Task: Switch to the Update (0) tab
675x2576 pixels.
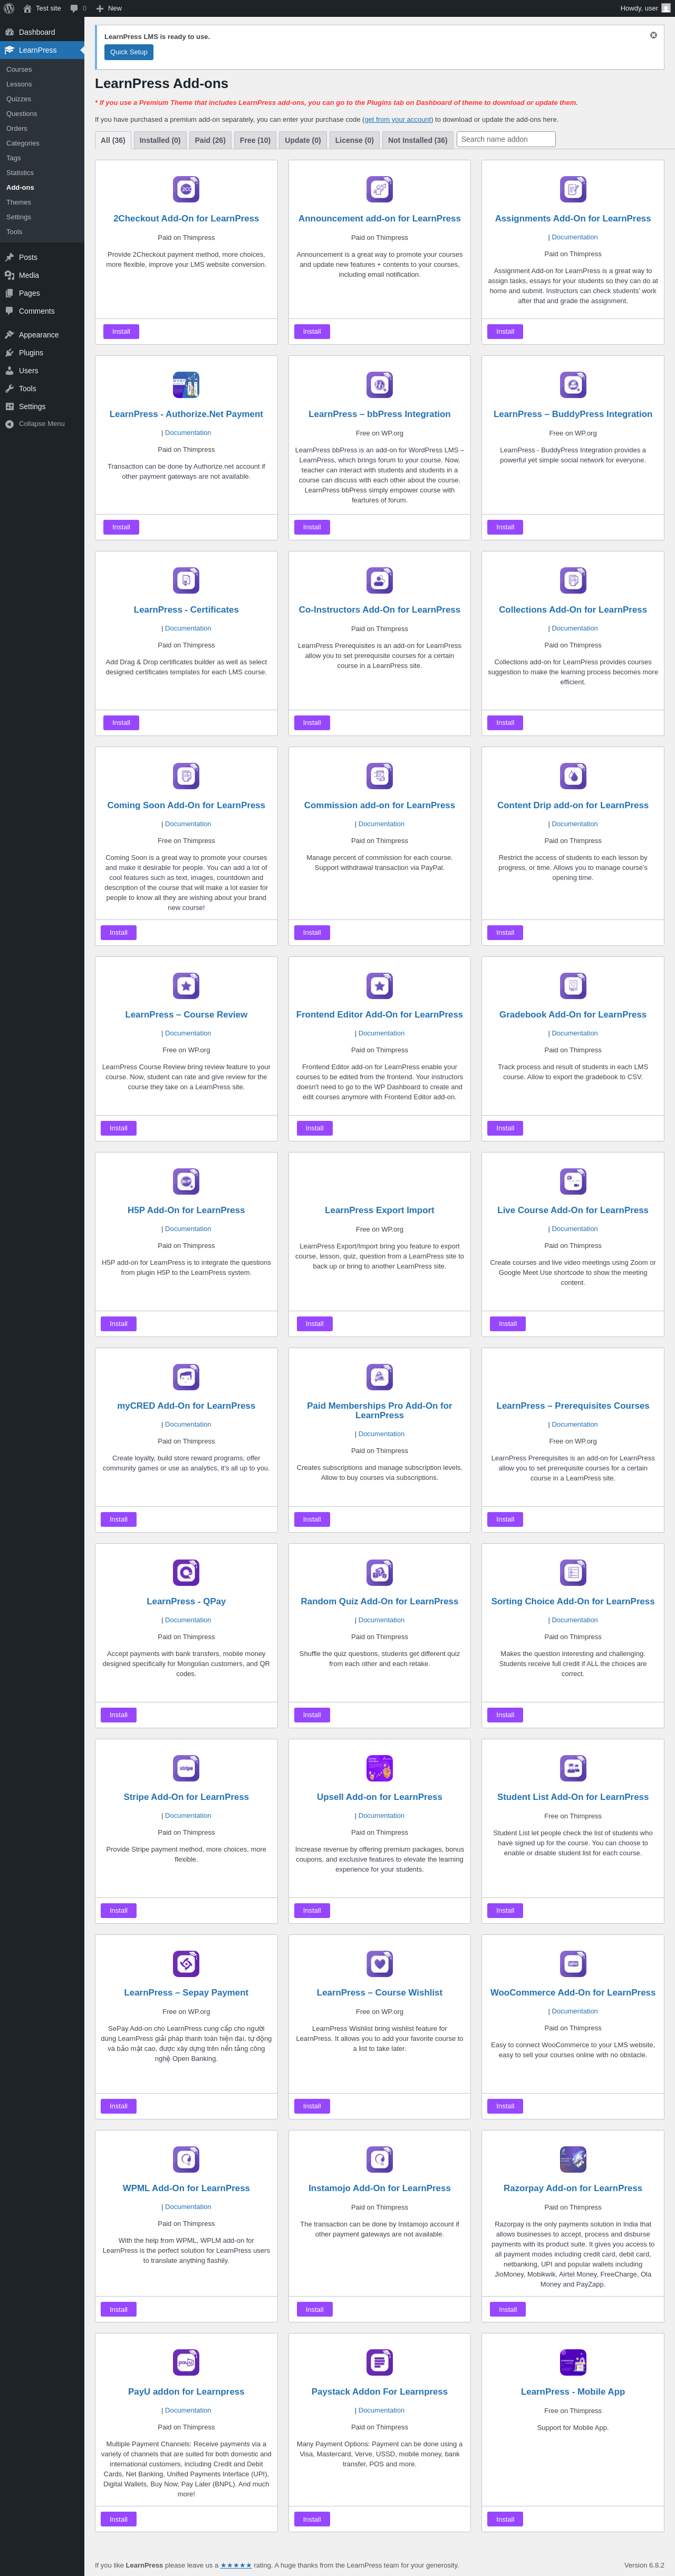Action: pyautogui.click(x=303, y=140)
